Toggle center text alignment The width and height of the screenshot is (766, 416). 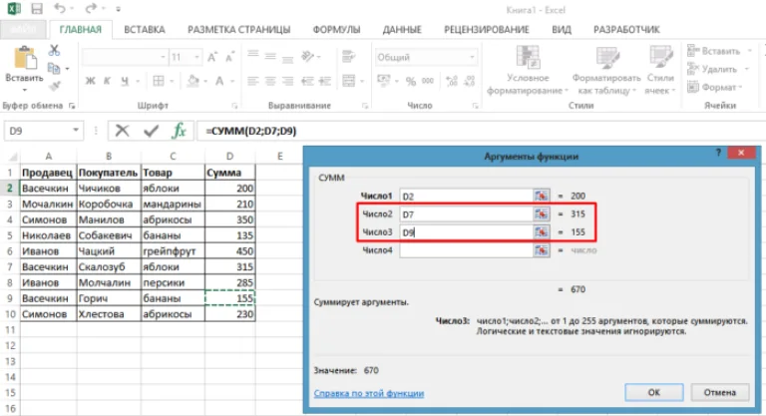(270, 81)
